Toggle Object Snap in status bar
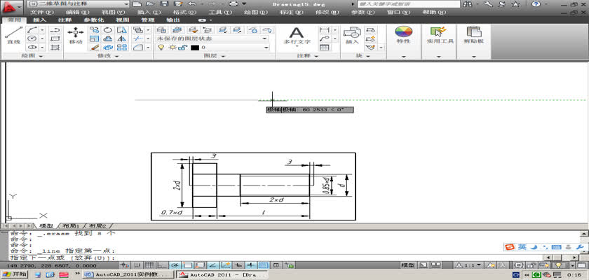589x280 pixels. point(187,265)
